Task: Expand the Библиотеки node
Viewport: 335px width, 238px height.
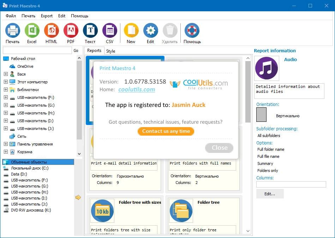Action: click(6, 90)
